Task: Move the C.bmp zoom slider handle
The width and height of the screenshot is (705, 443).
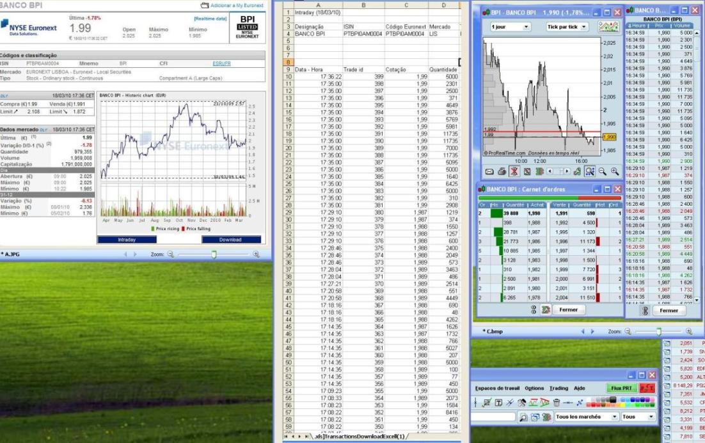Action: (659, 332)
